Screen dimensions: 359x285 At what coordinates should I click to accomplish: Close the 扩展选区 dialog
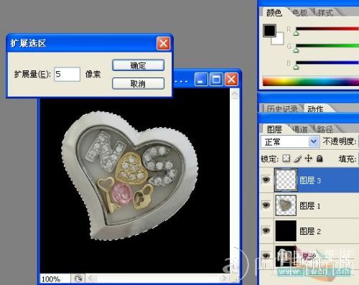[x=163, y=43]
